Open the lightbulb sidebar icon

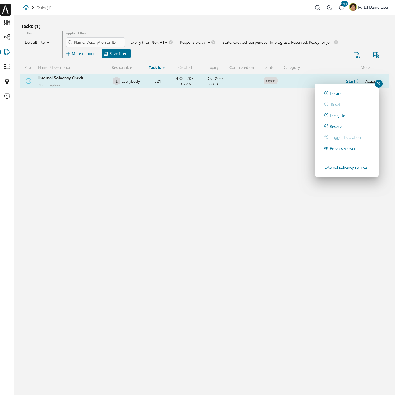click(x=7, y=81)
